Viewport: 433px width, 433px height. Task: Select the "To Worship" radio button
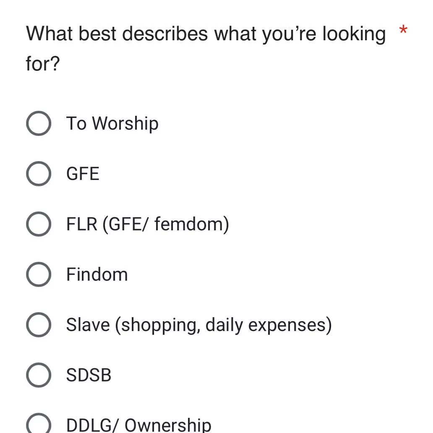[x=39, y=124]
